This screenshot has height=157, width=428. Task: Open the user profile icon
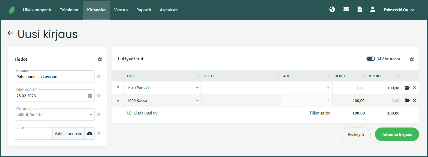click(373, 9)
